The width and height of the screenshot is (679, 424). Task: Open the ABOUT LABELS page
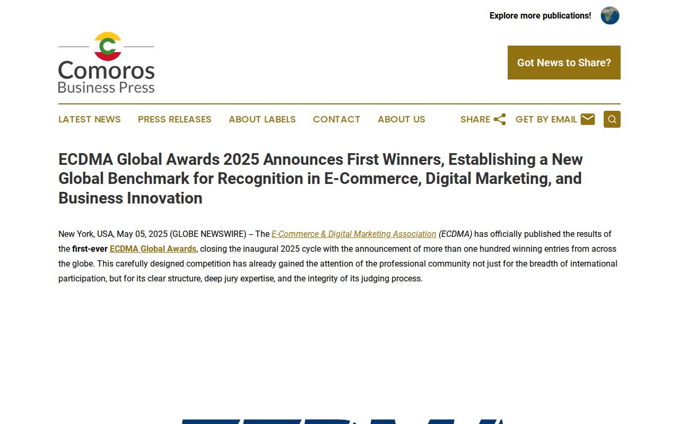click(262, 119)
